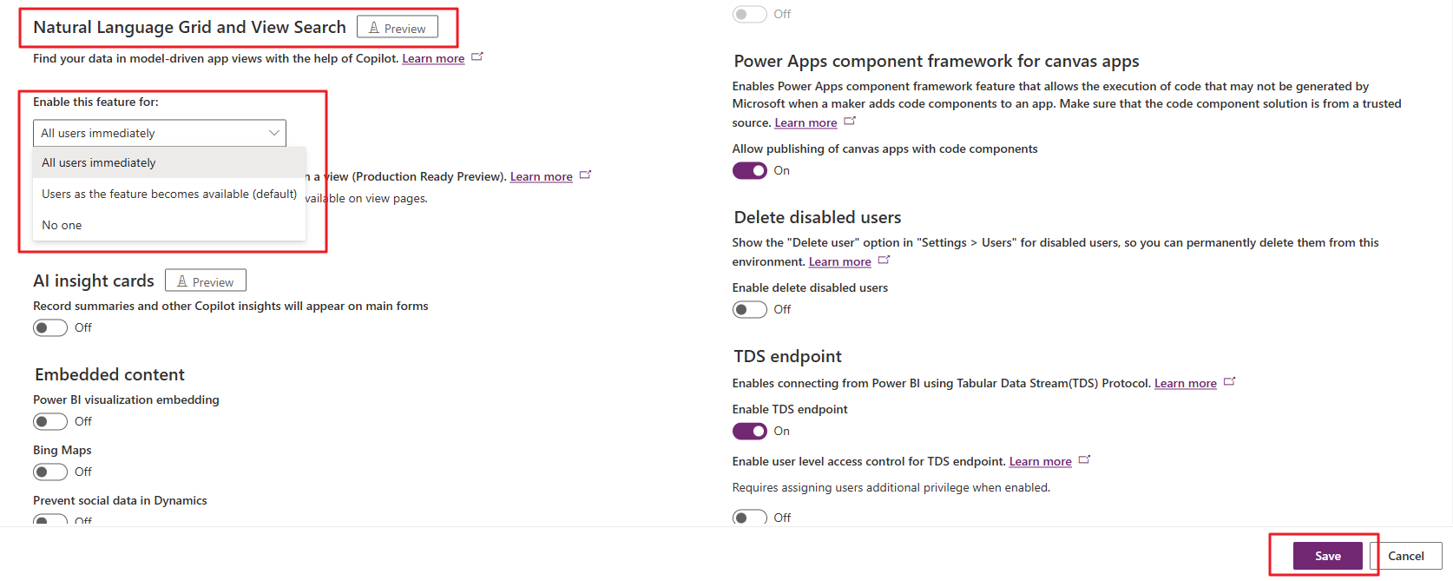Disable publishing canvas apps with code components

click(x=750, y=171)
